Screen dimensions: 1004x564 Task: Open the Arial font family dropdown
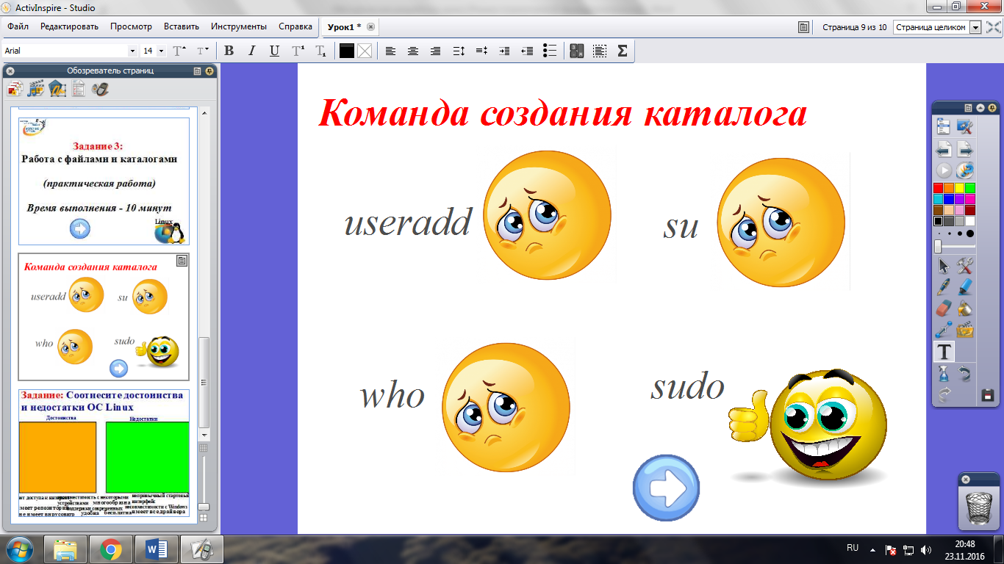point(132,51)
